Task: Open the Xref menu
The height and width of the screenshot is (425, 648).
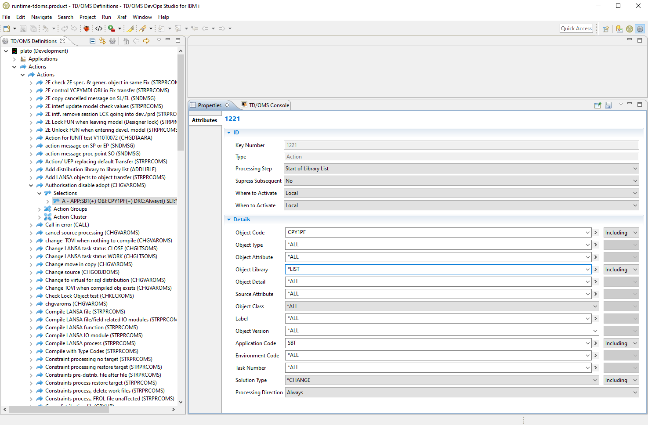Action: point(122,17)
